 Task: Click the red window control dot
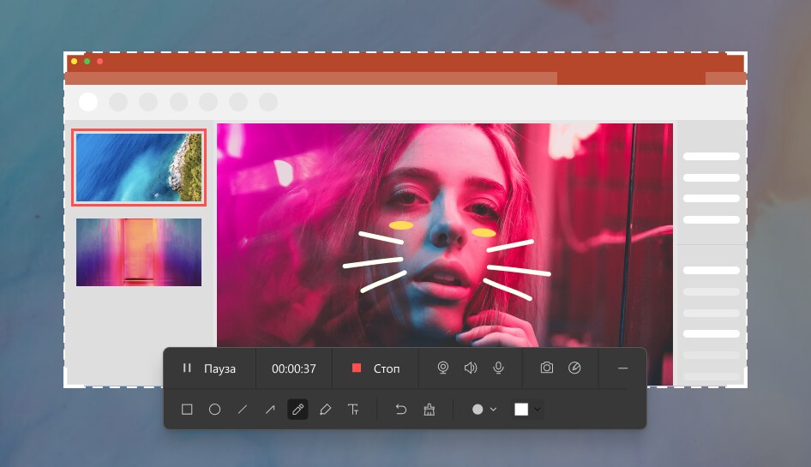[99, 61]
